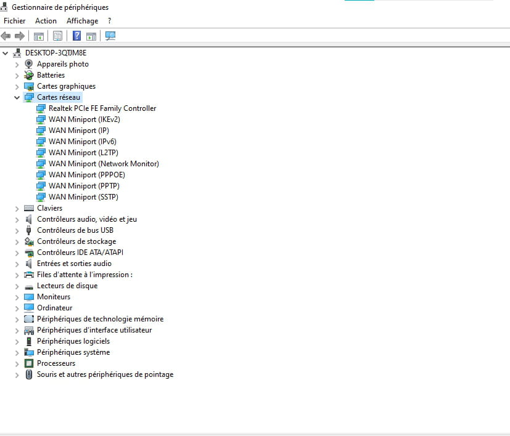Expand the Batteries category chevron

pos(17,75)
